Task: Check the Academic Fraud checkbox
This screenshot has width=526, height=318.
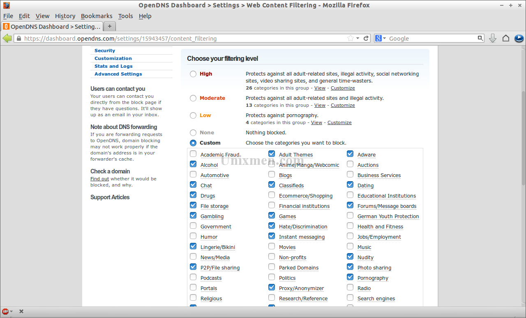Action: pos(193,154)
